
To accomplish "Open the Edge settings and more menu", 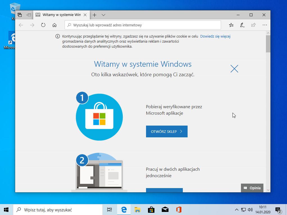I will click(265, 25).
